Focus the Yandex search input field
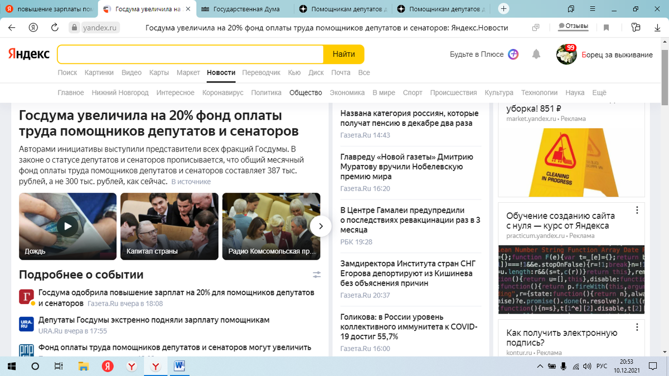Image resolution: width=669 pixels, height=376 pixels. [x=190, y=54]
